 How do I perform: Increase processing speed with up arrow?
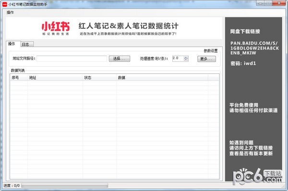click(x=186, y=57)
